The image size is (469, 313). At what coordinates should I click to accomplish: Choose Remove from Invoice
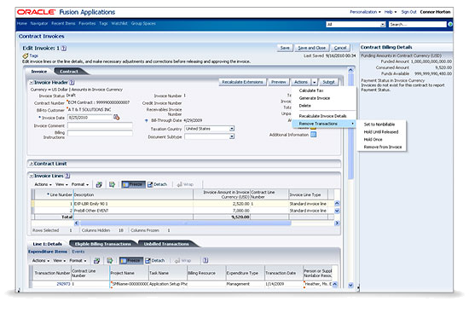(x=383, y=147)
